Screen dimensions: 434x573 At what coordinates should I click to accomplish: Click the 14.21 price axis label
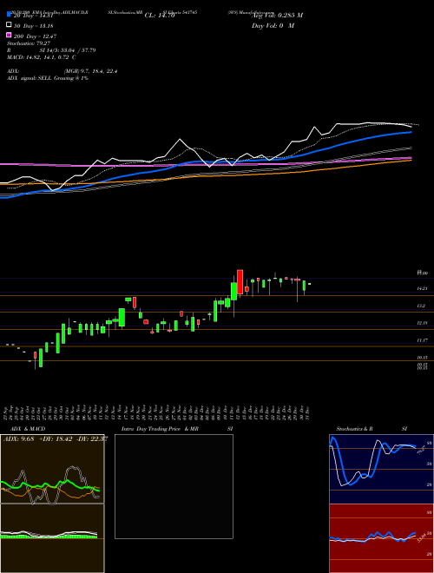(x=422, y=289)
